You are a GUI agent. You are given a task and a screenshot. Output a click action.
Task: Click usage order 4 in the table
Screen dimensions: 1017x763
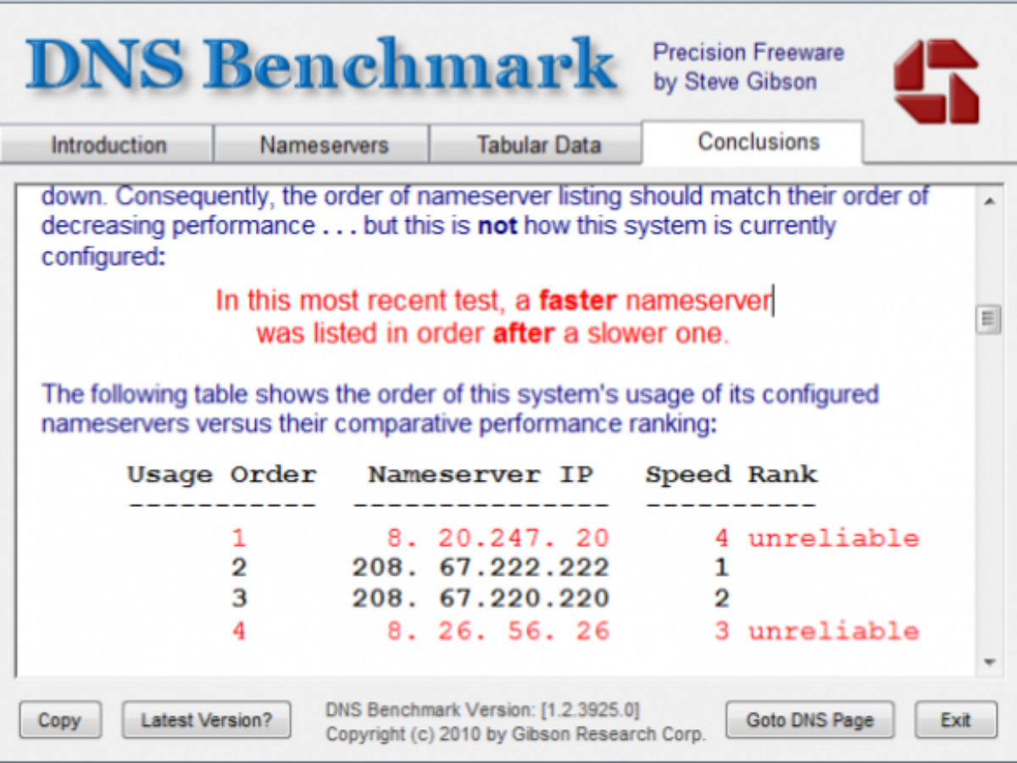pos(239,631)
